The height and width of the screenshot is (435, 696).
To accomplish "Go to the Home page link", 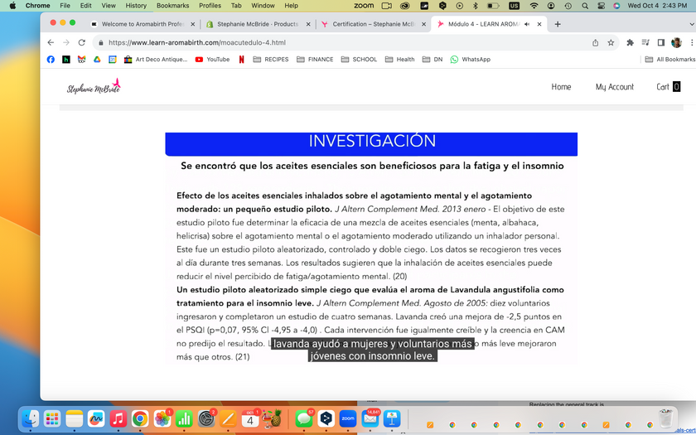I will 561,87.
